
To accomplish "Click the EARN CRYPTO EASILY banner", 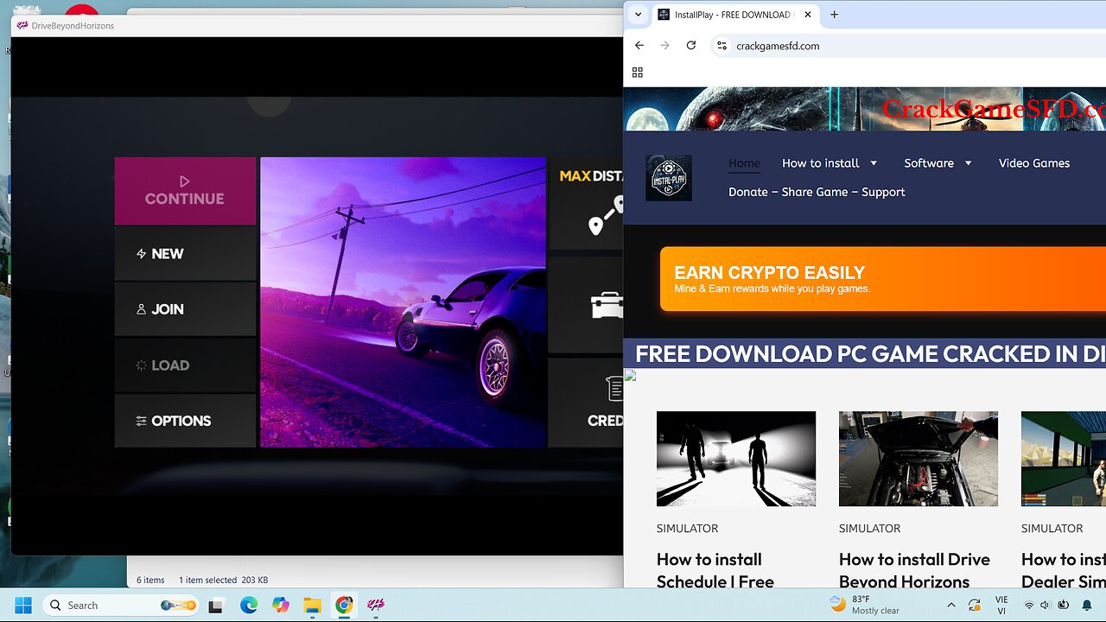I will [x=882, y=279].
